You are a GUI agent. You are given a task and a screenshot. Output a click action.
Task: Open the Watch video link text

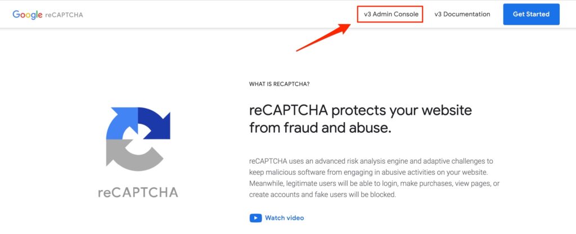click(x=285, y=218)
